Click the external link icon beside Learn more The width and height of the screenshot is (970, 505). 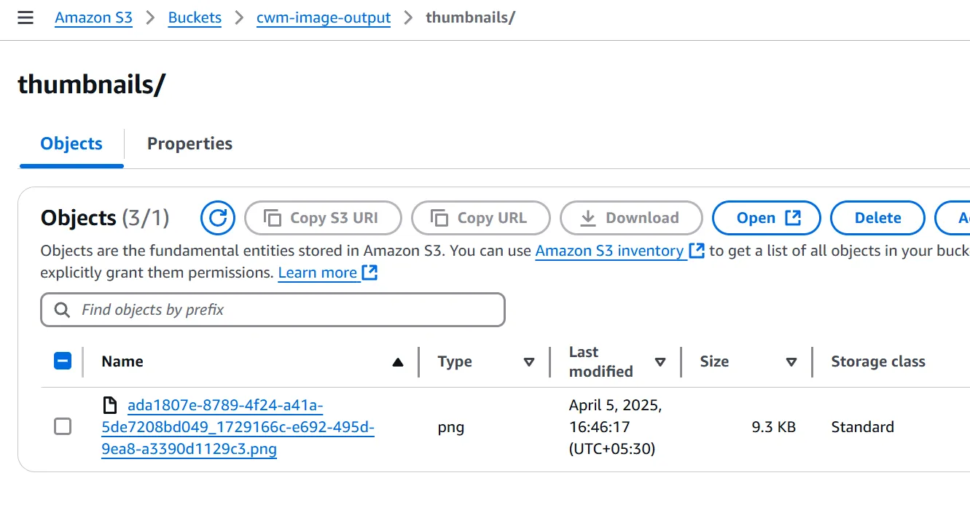point(370,273)
